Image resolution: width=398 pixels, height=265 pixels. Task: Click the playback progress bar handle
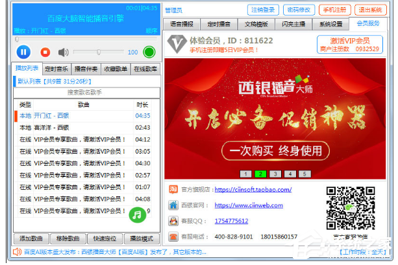[x=17, y=40]
